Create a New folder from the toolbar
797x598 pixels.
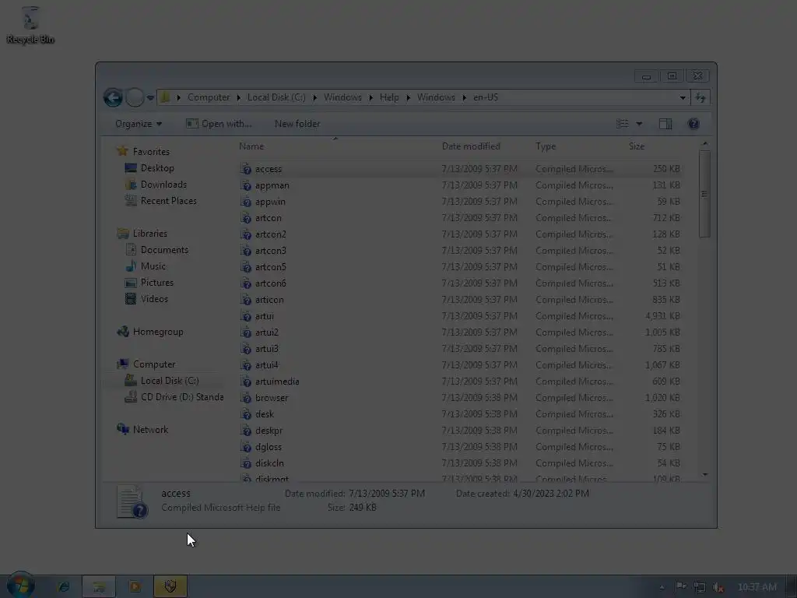(297, 124)
